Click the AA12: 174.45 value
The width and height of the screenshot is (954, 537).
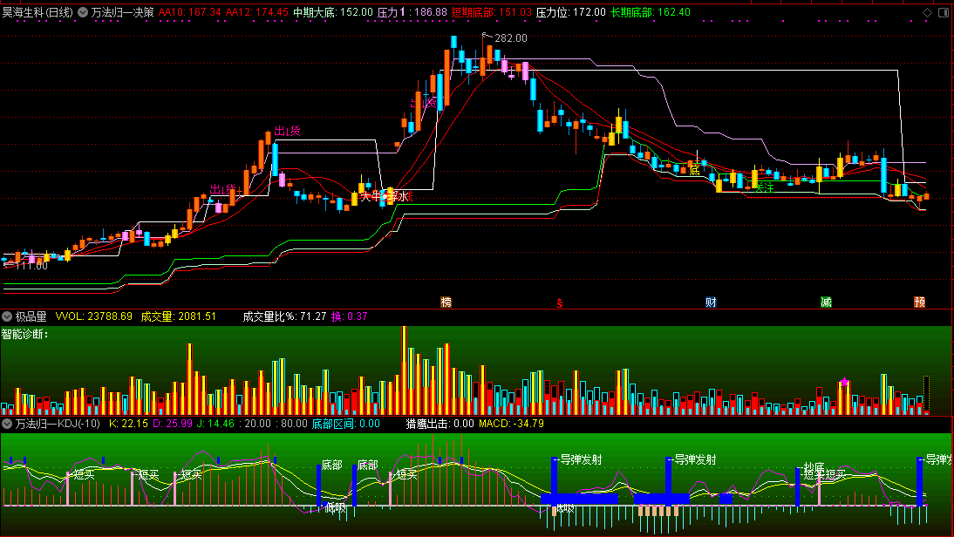pyautogui.click(x=256, y=12)
